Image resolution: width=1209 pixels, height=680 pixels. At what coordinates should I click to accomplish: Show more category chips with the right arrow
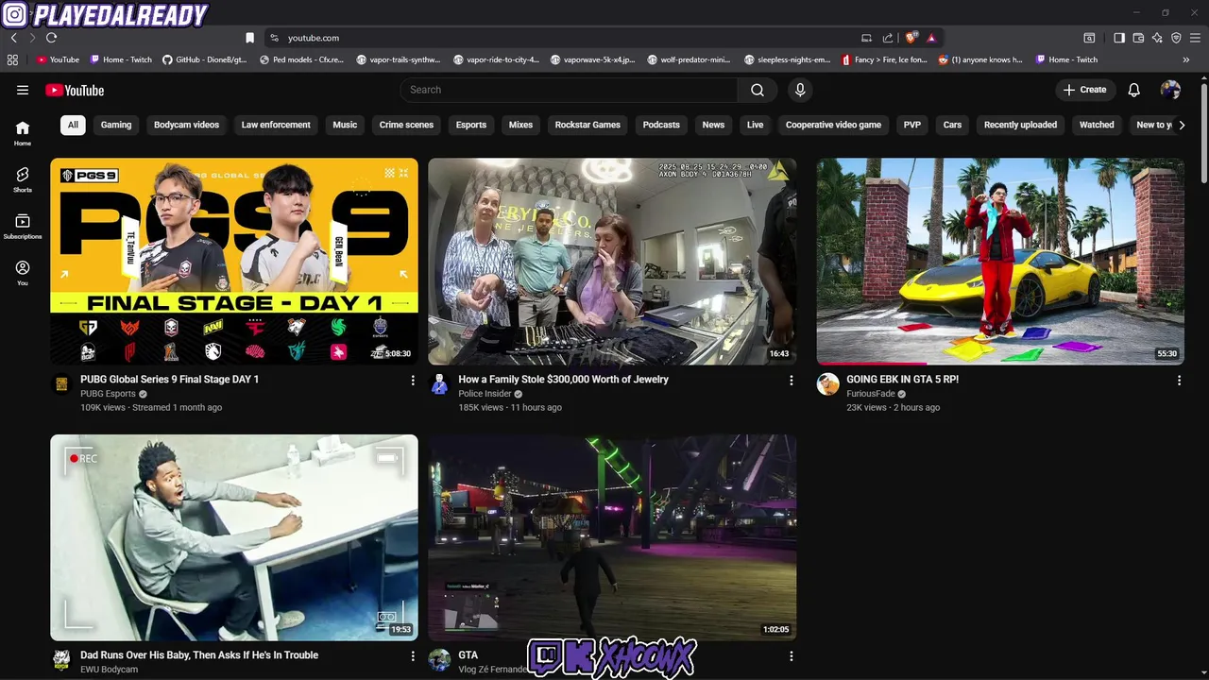click(x=1181, y=125)
